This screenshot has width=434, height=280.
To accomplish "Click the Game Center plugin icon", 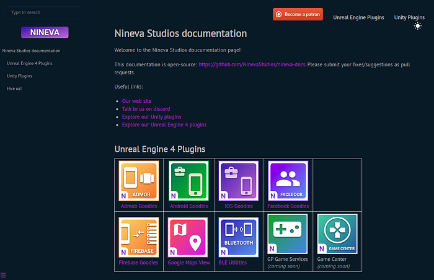I will pos(337,234).
